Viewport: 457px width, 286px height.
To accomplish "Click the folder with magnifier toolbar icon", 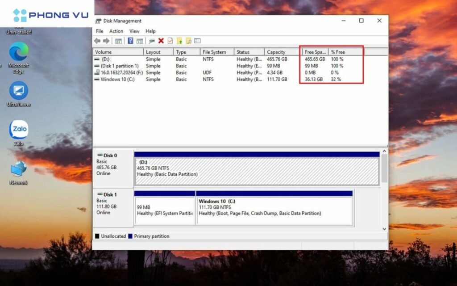I will (x=189, y=41).
